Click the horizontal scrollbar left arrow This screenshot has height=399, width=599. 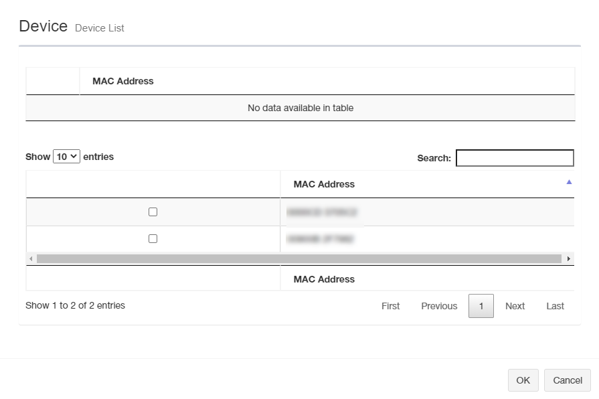tap(30, 258)
